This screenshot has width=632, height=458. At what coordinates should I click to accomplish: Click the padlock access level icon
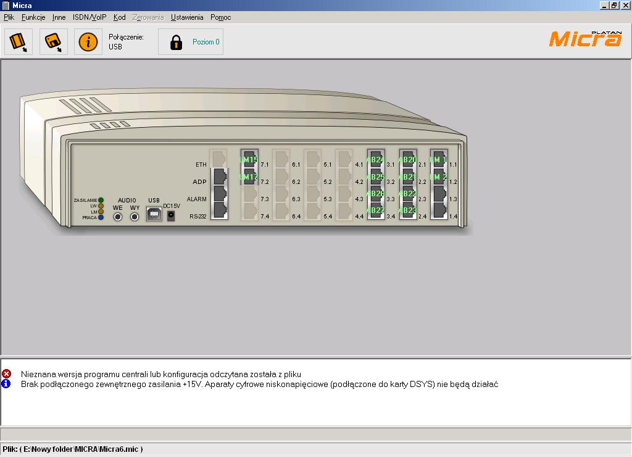[x=176, y=42]
